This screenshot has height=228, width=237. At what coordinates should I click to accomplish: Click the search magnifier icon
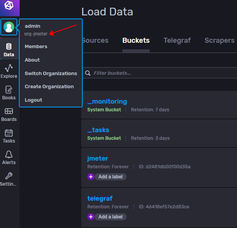point(88,73)
